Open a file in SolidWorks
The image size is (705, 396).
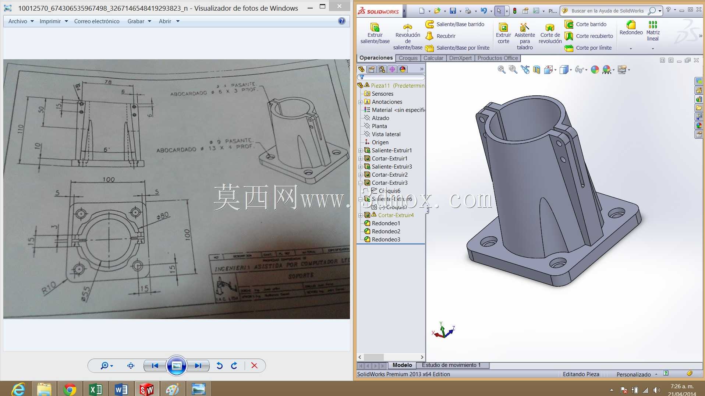coord(437,11)
